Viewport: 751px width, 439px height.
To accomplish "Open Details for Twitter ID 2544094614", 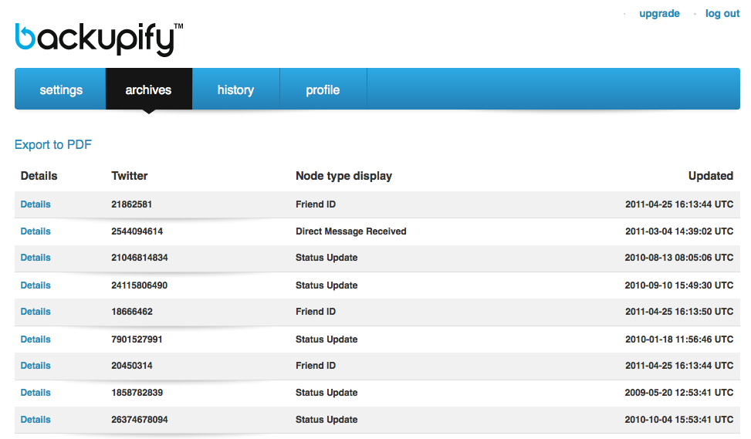I will tap(36, 231).
